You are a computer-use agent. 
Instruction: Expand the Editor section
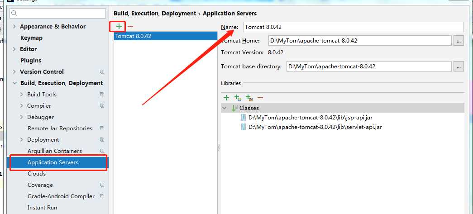click(x=14, y=49)
